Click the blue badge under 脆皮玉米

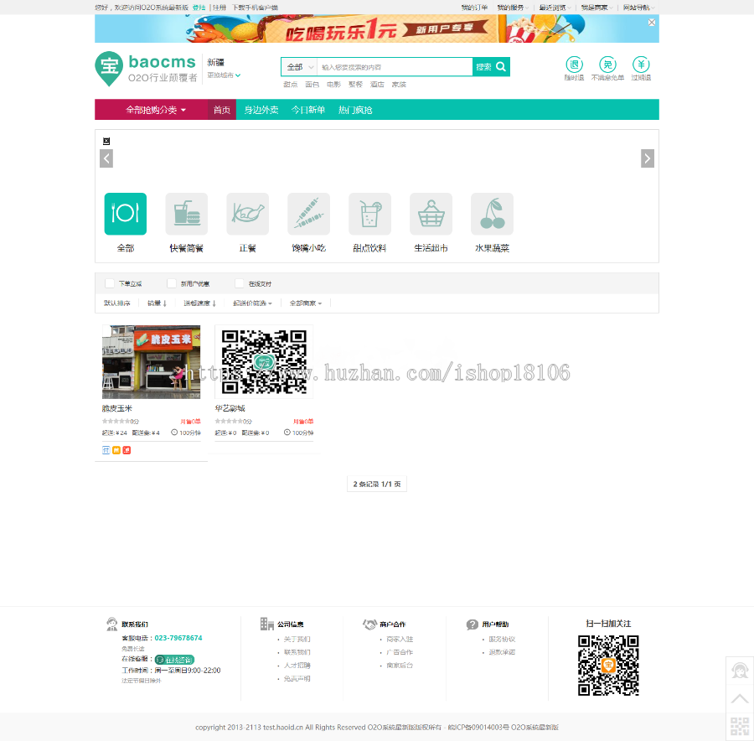click(x=106, y=450)
